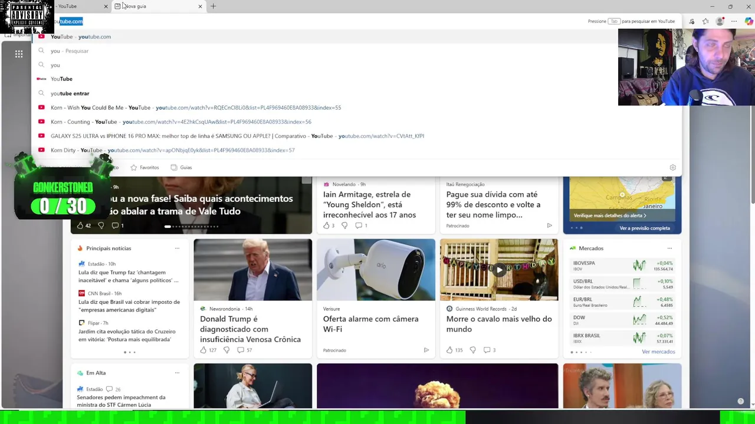Open the DOW market row
The image size is (755, 424).
[622, 320]
